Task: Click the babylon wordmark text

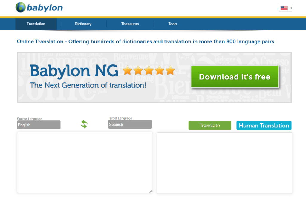Action: pyautogui.click(x=45, y=8)
